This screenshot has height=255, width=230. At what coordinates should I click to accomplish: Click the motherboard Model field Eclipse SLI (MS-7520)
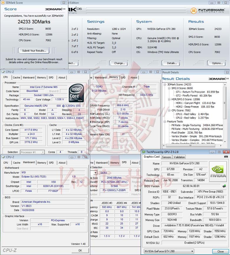point(42,176)
